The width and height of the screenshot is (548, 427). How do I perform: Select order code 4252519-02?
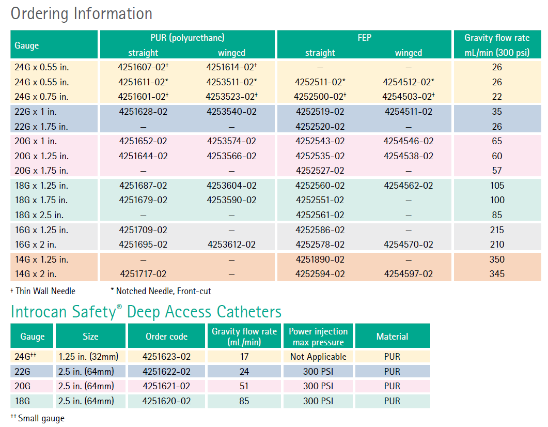point(320,112)
